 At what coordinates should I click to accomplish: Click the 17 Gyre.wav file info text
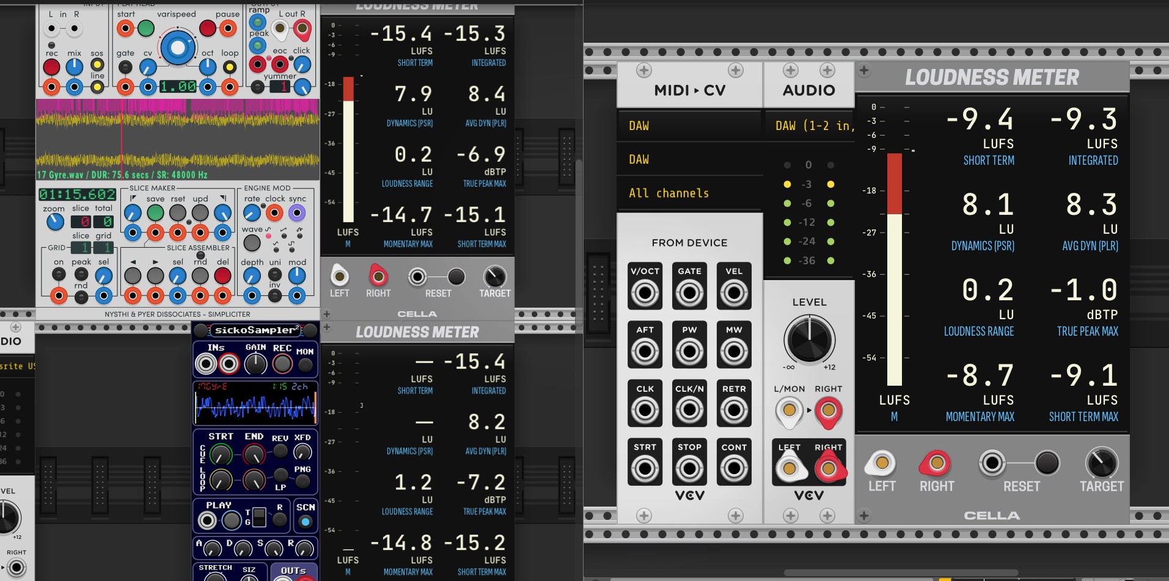pos(122,175)
